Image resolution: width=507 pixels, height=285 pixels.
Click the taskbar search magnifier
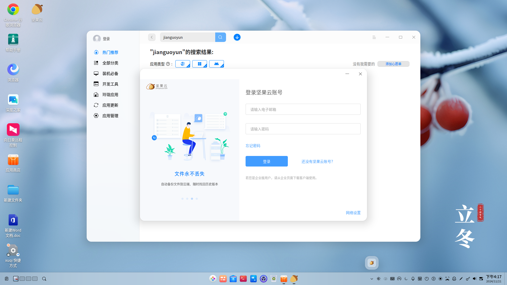pyautogui.click(x=44, y=279)
